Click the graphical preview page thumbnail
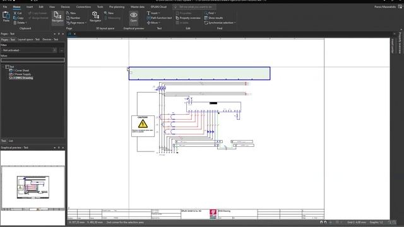Viewport: 404px width, 227px height. pos(33,188)
